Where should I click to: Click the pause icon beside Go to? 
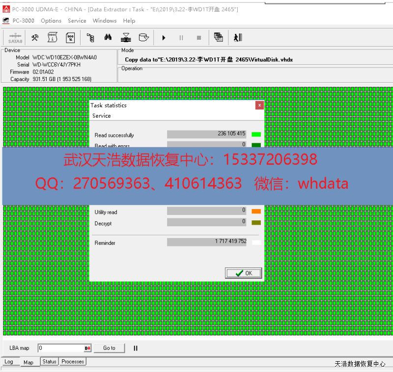(136, 348)
